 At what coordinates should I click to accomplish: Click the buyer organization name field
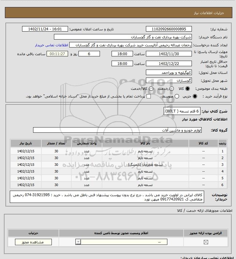click(x=123, y=37)
